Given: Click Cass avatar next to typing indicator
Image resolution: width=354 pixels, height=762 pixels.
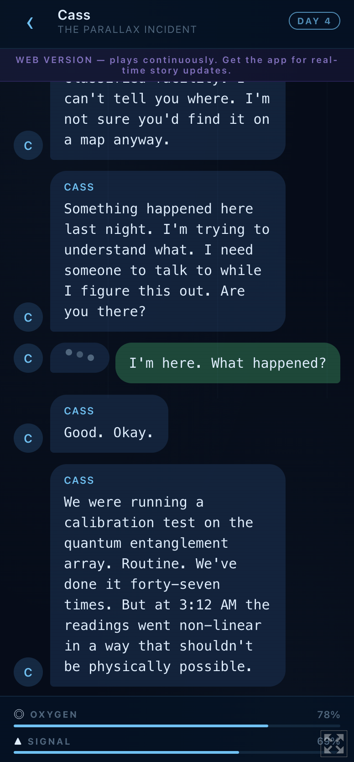Looking at the screenshot, I should [x=28, y=358].
